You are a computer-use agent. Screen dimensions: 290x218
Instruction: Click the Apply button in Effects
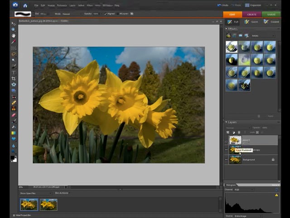pyautogui.click(x=271, y=116)
